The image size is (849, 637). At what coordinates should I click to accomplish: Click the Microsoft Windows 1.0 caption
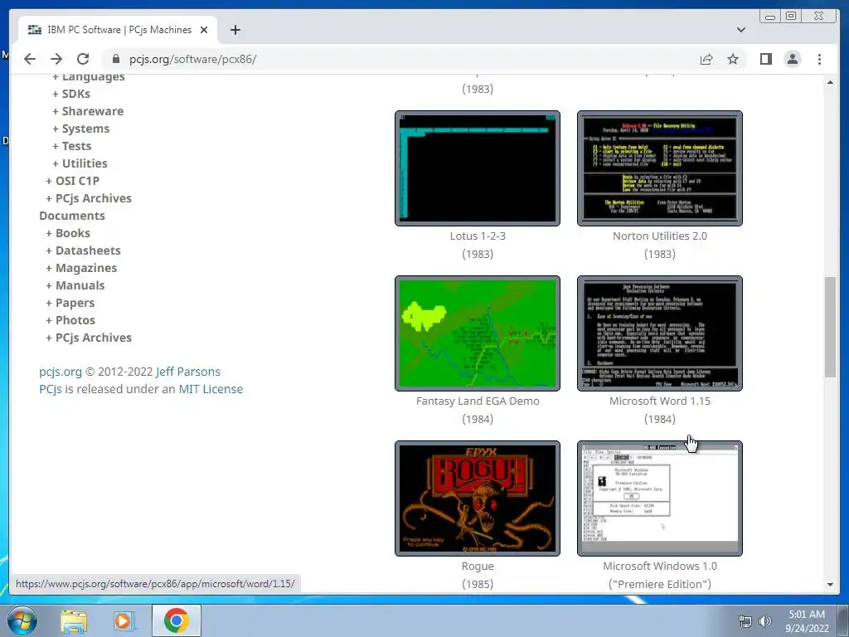(659, 566)
